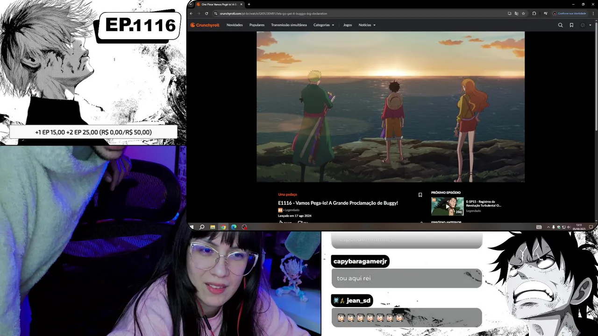The image size is (598, 336).
Task: Click the translate page icon in address bar
Action: 516,14
